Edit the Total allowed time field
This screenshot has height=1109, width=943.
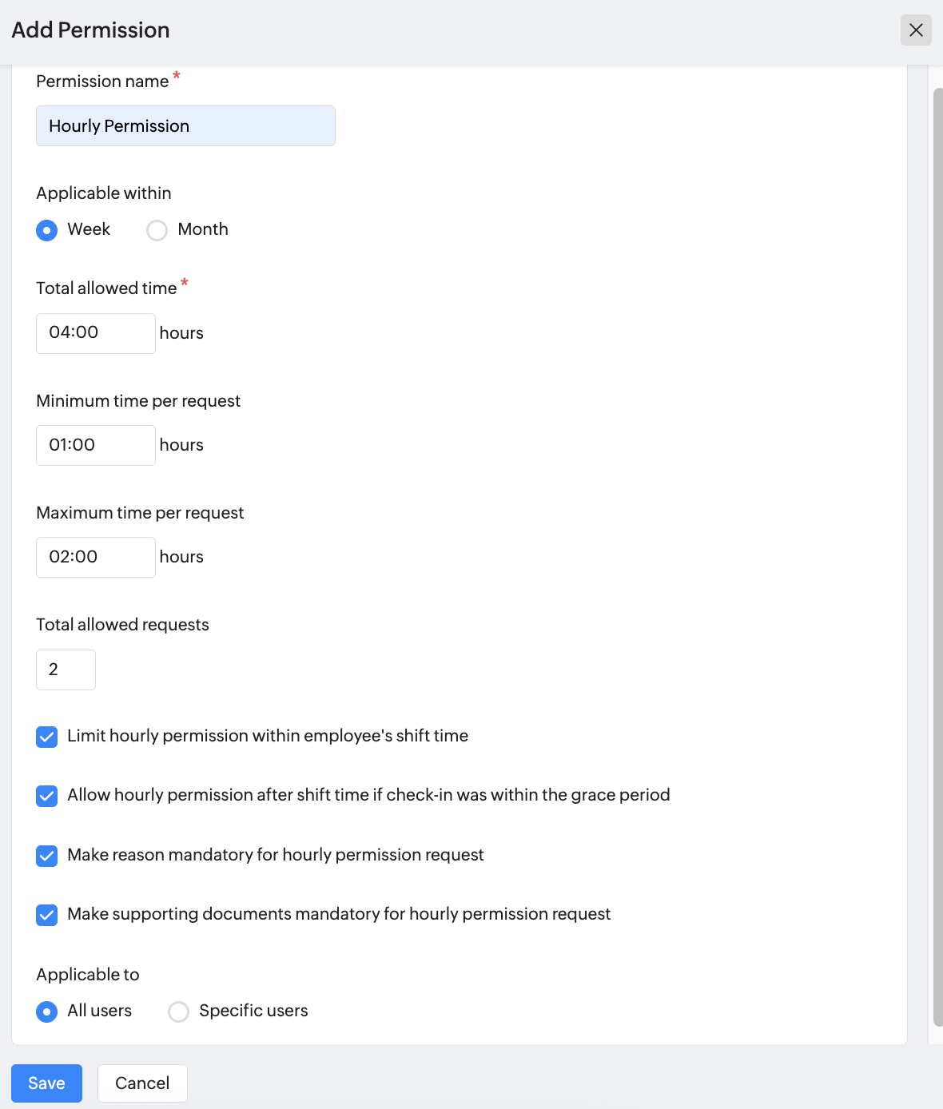[96, 333]
